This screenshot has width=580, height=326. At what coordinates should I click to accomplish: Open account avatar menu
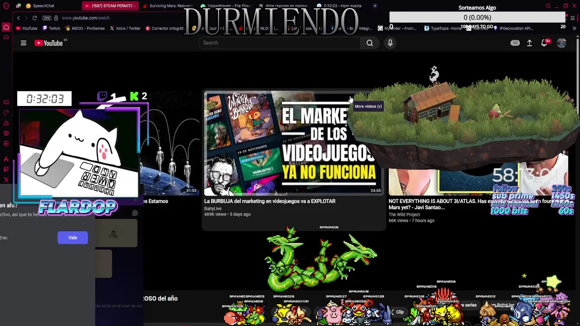(561, 43)
